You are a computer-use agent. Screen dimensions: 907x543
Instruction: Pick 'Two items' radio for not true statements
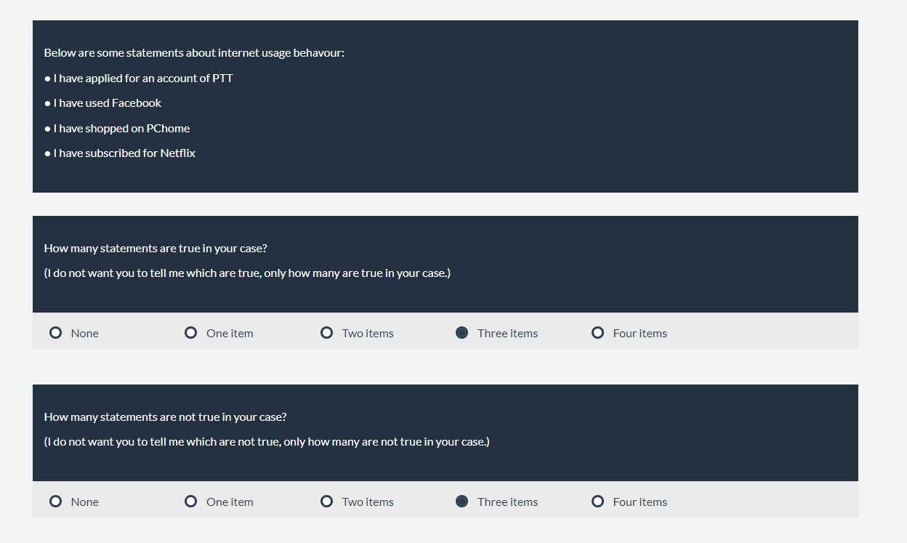click(327, 502)
